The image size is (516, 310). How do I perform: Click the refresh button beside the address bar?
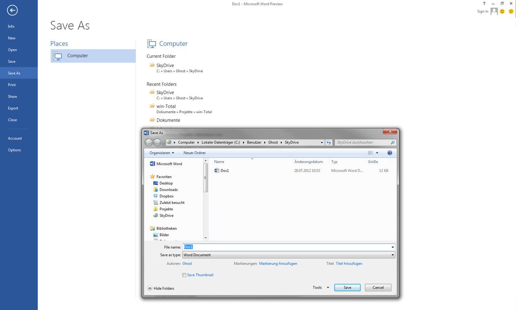pos(329,142)
